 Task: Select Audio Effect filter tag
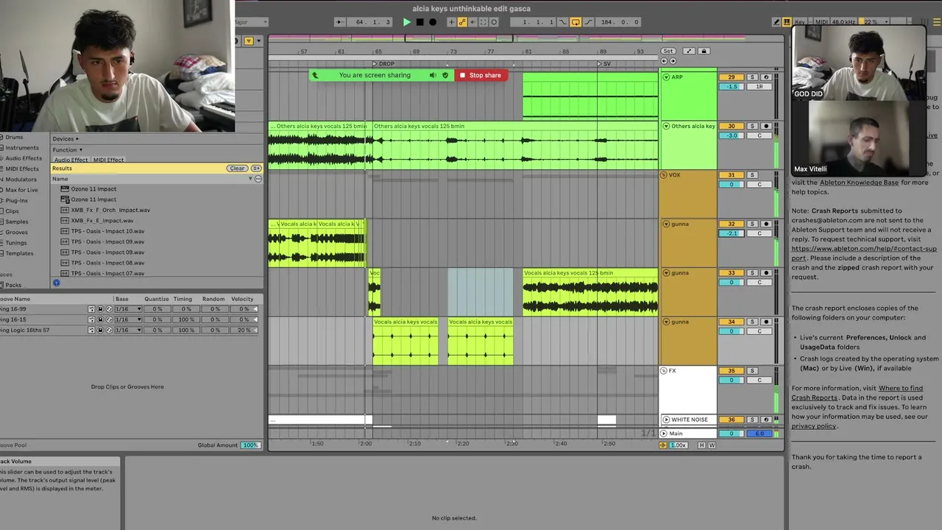(71, 160)
